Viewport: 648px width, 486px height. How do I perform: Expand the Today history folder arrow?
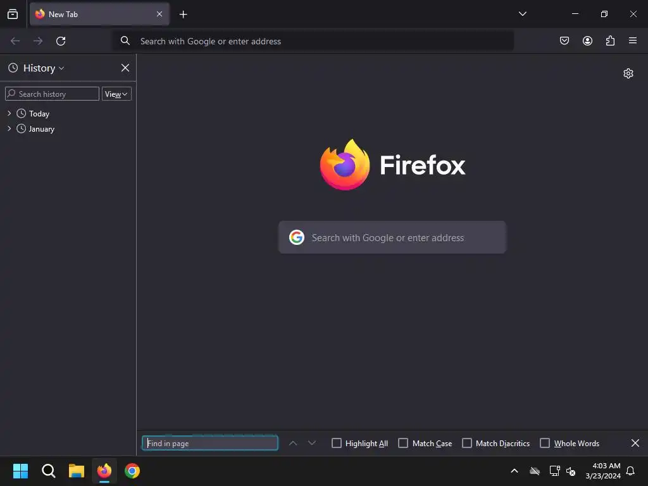point(9,113)
